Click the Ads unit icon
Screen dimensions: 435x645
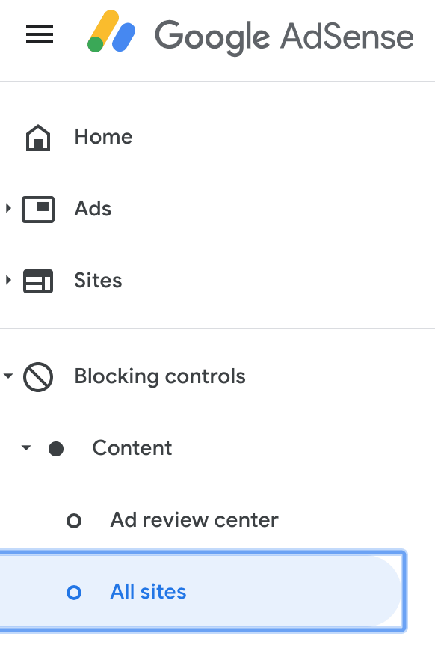pos(38,210)
